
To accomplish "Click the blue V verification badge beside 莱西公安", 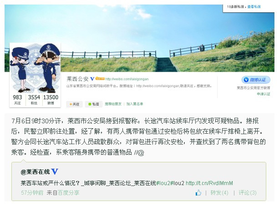I will pos(92,79).
